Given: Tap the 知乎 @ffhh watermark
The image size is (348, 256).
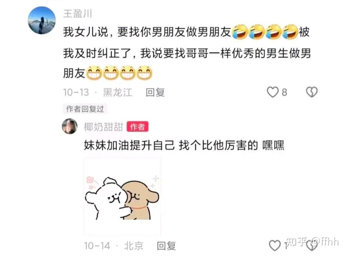Looking at the screenshot, I should (x=312, y=241).
